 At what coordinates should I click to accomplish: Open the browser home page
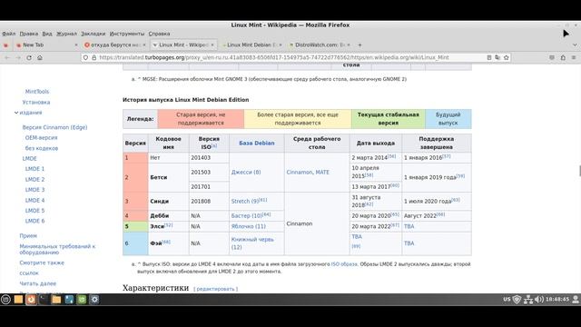pos(40,57)
